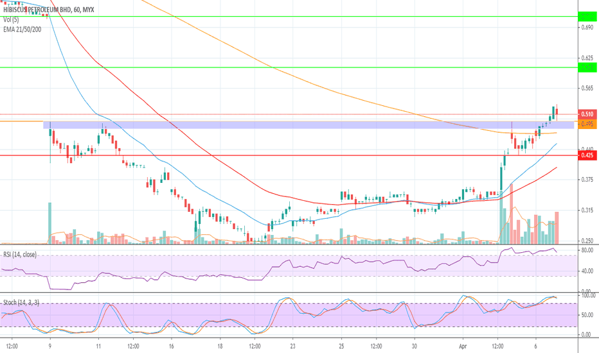599x353 pixels.
Task: Select the topmost green horizontal line above 0.690
Action: click(x=289, y=17)
